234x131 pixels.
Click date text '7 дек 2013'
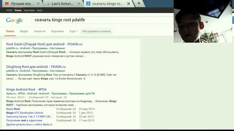tap(86, 113)
